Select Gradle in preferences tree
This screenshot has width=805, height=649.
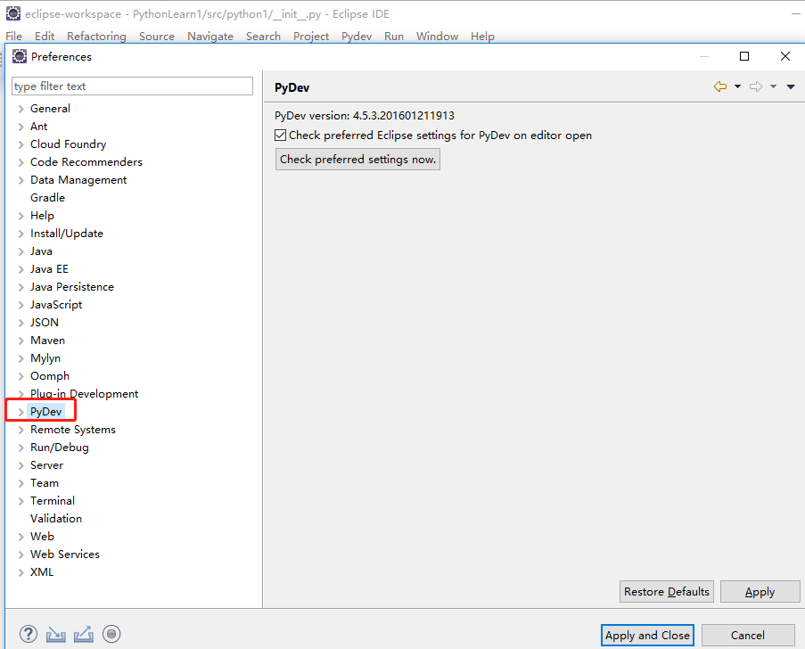48,198
